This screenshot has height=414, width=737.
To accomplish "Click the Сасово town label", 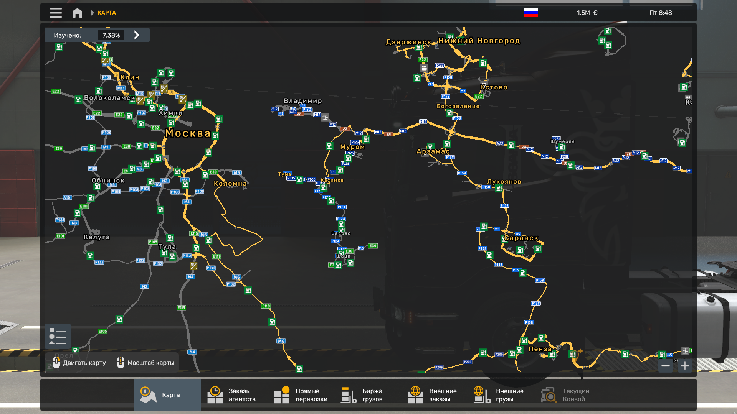I will (x=341, y=233).
